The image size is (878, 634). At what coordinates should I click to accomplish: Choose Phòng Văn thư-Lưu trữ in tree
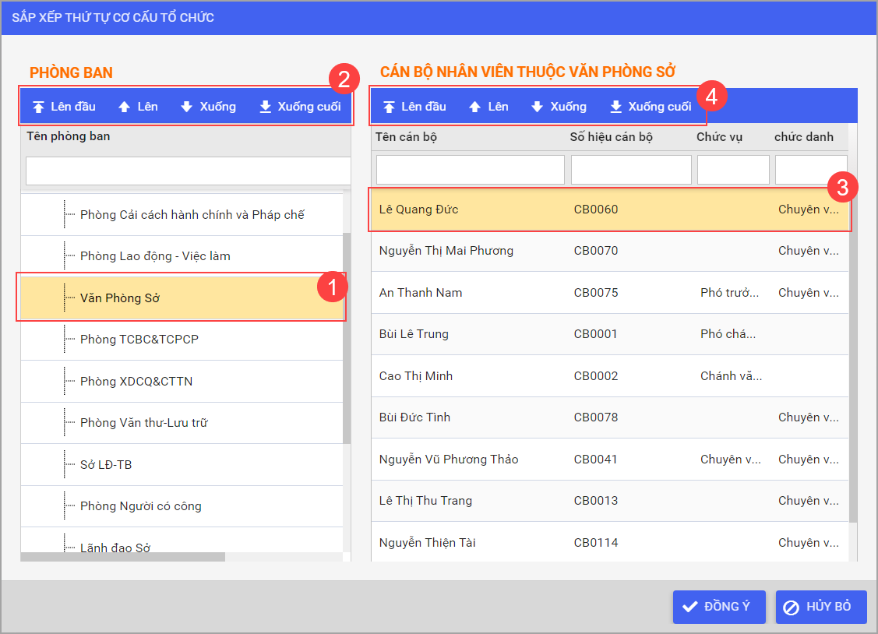click(x=143, y=423)
